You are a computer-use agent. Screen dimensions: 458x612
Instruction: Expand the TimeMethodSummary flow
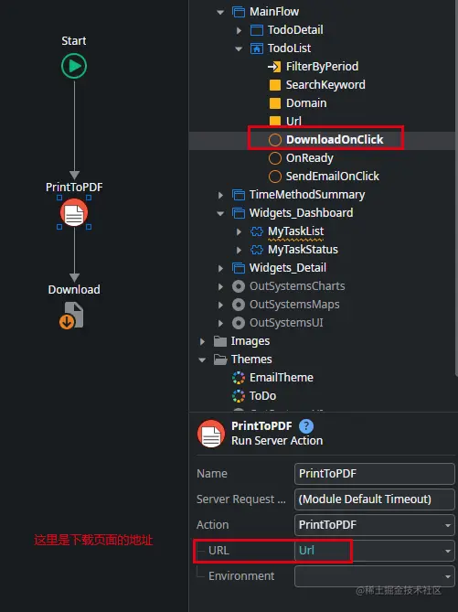point(220,195)
